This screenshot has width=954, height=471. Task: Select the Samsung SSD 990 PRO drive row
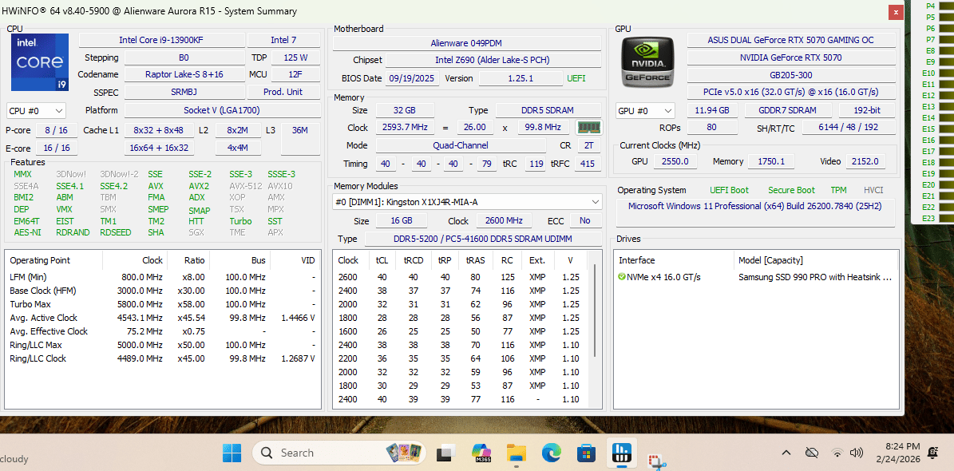[756, 277]
